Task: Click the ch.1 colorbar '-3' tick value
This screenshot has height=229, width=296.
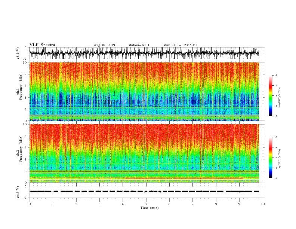Action: [x=276, y=75]
